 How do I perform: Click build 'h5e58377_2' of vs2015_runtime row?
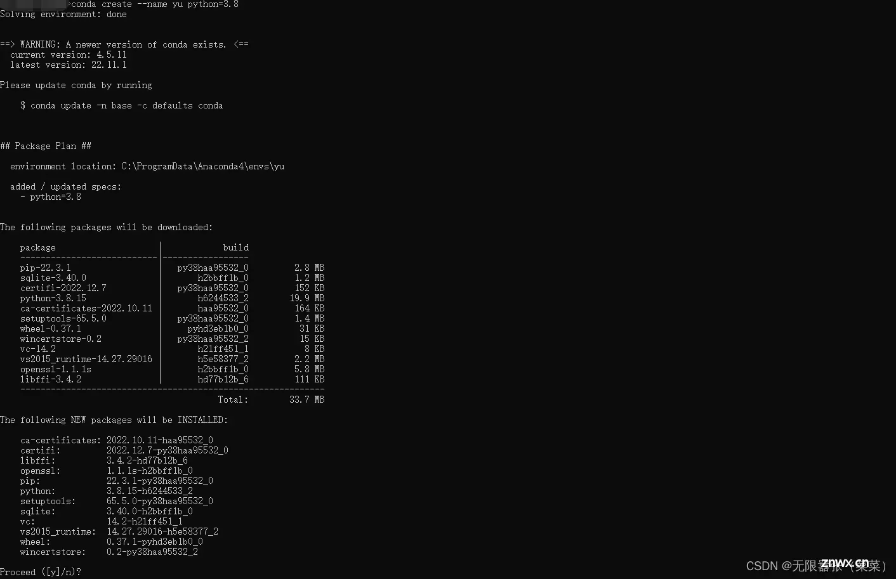point(223,359)
